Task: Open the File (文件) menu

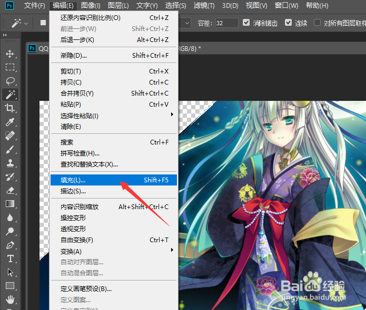Action: tap(34, 5)
